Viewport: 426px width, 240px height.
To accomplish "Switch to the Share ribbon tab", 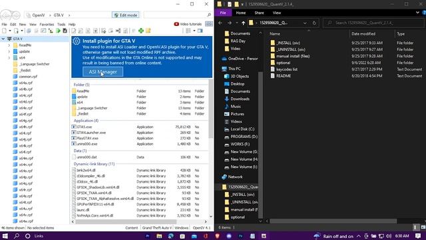I will [x=259, y=13].
